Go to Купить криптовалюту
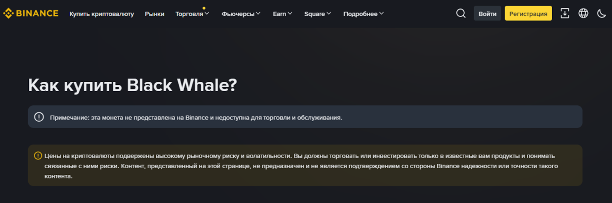This screenshot has width=612, height=203. click(x=102, y=14)
